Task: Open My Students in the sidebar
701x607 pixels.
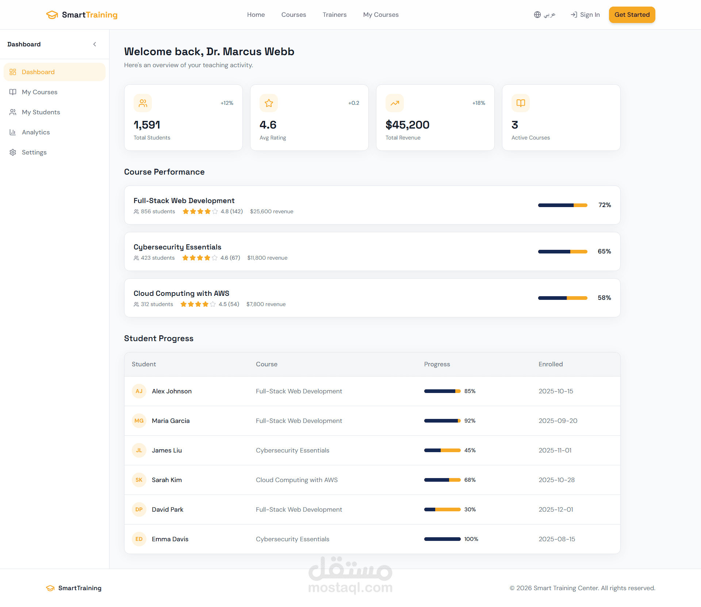Action: pos(41,112)
